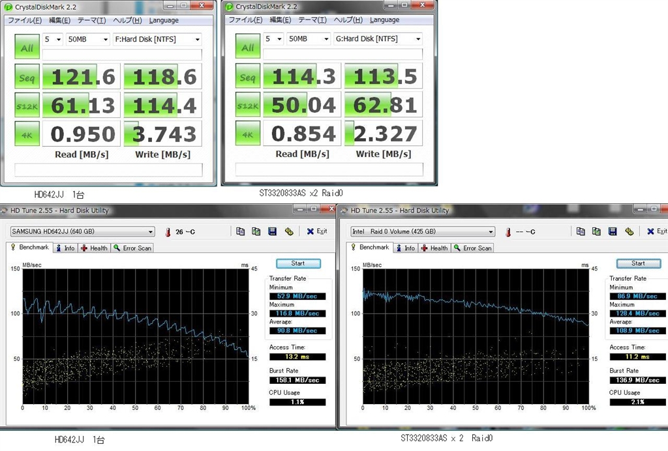Run the 4K test in the G: drive CrystalDiskMark window
Viewport: 668px width, 451px height.
[x=247, y=133]
